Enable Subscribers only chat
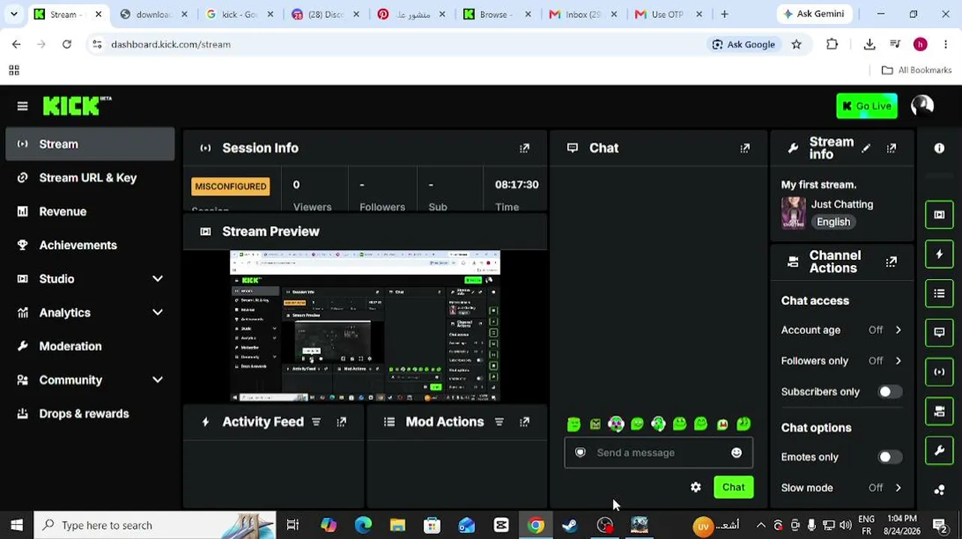This screenshot has width=962, height=539. 889,392
